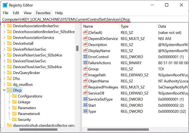Click the DependOnService string value icon
Image resolution: width=189 pixels, height=133 pixels.
point(85,38)
